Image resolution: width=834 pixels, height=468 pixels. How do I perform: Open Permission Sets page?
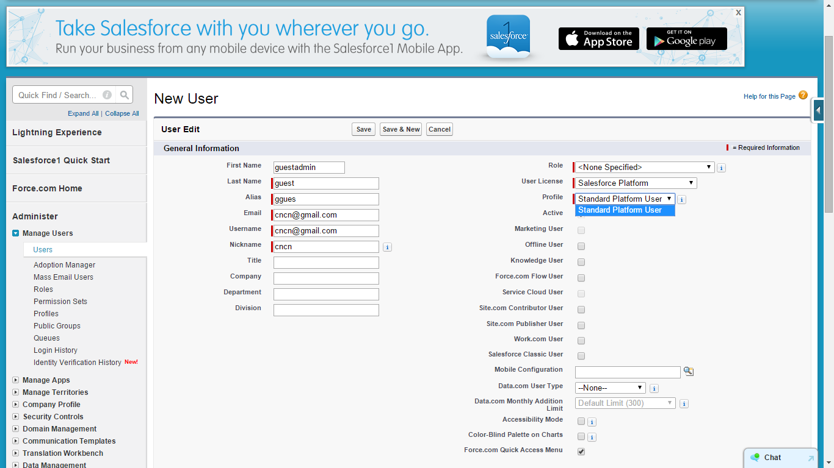click(60, 302)
